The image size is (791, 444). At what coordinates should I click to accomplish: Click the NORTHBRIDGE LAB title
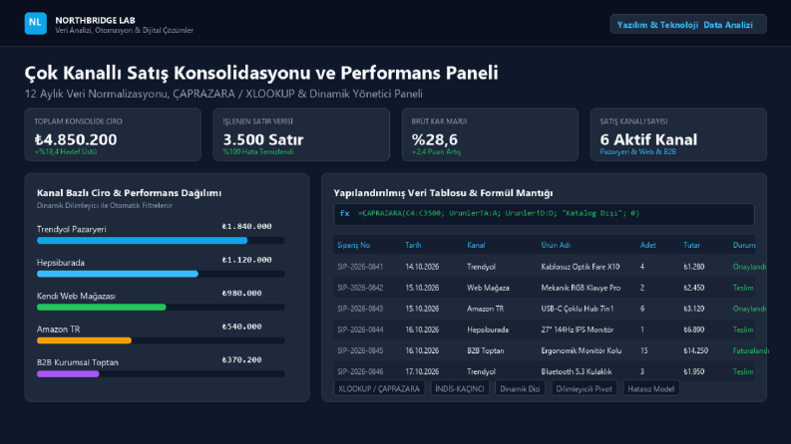point(95,21)
